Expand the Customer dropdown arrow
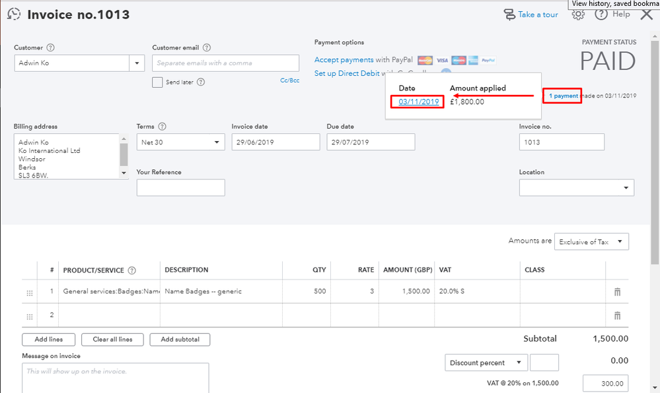This screenshot has height=393, width=660. [x=137, y=63]
